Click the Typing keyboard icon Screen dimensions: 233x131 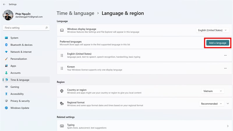62,126
